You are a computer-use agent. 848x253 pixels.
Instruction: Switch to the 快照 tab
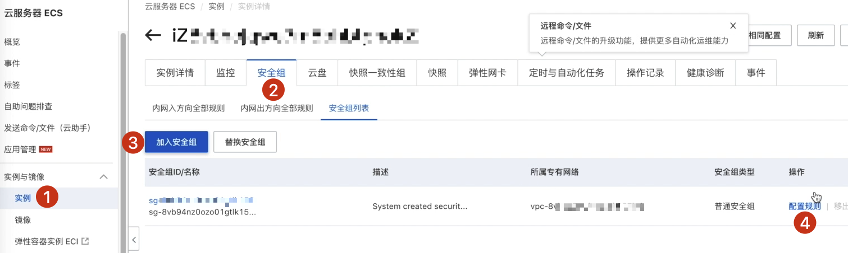point(437,73)
